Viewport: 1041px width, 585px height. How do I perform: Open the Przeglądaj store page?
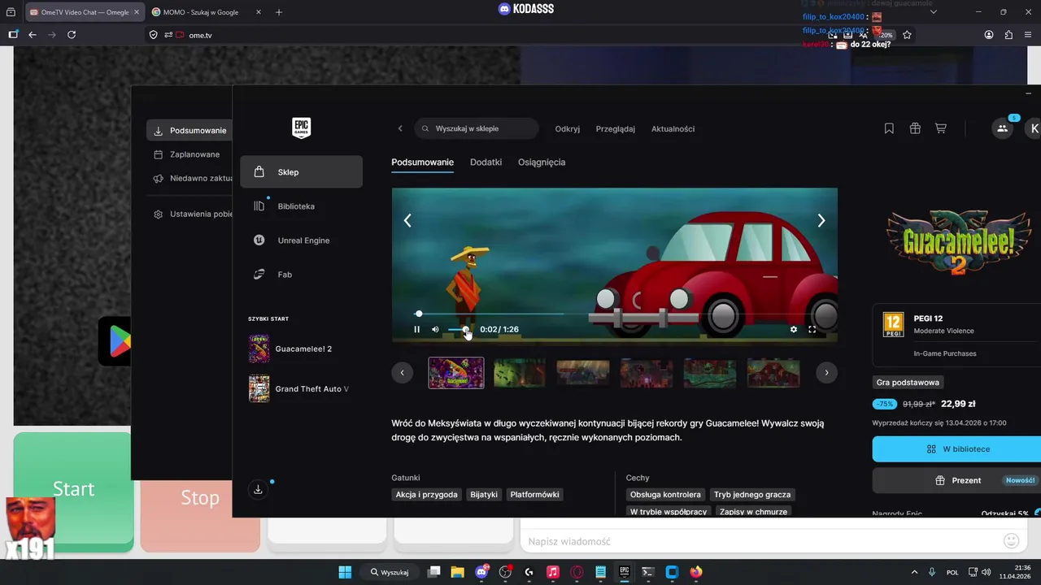616,128
